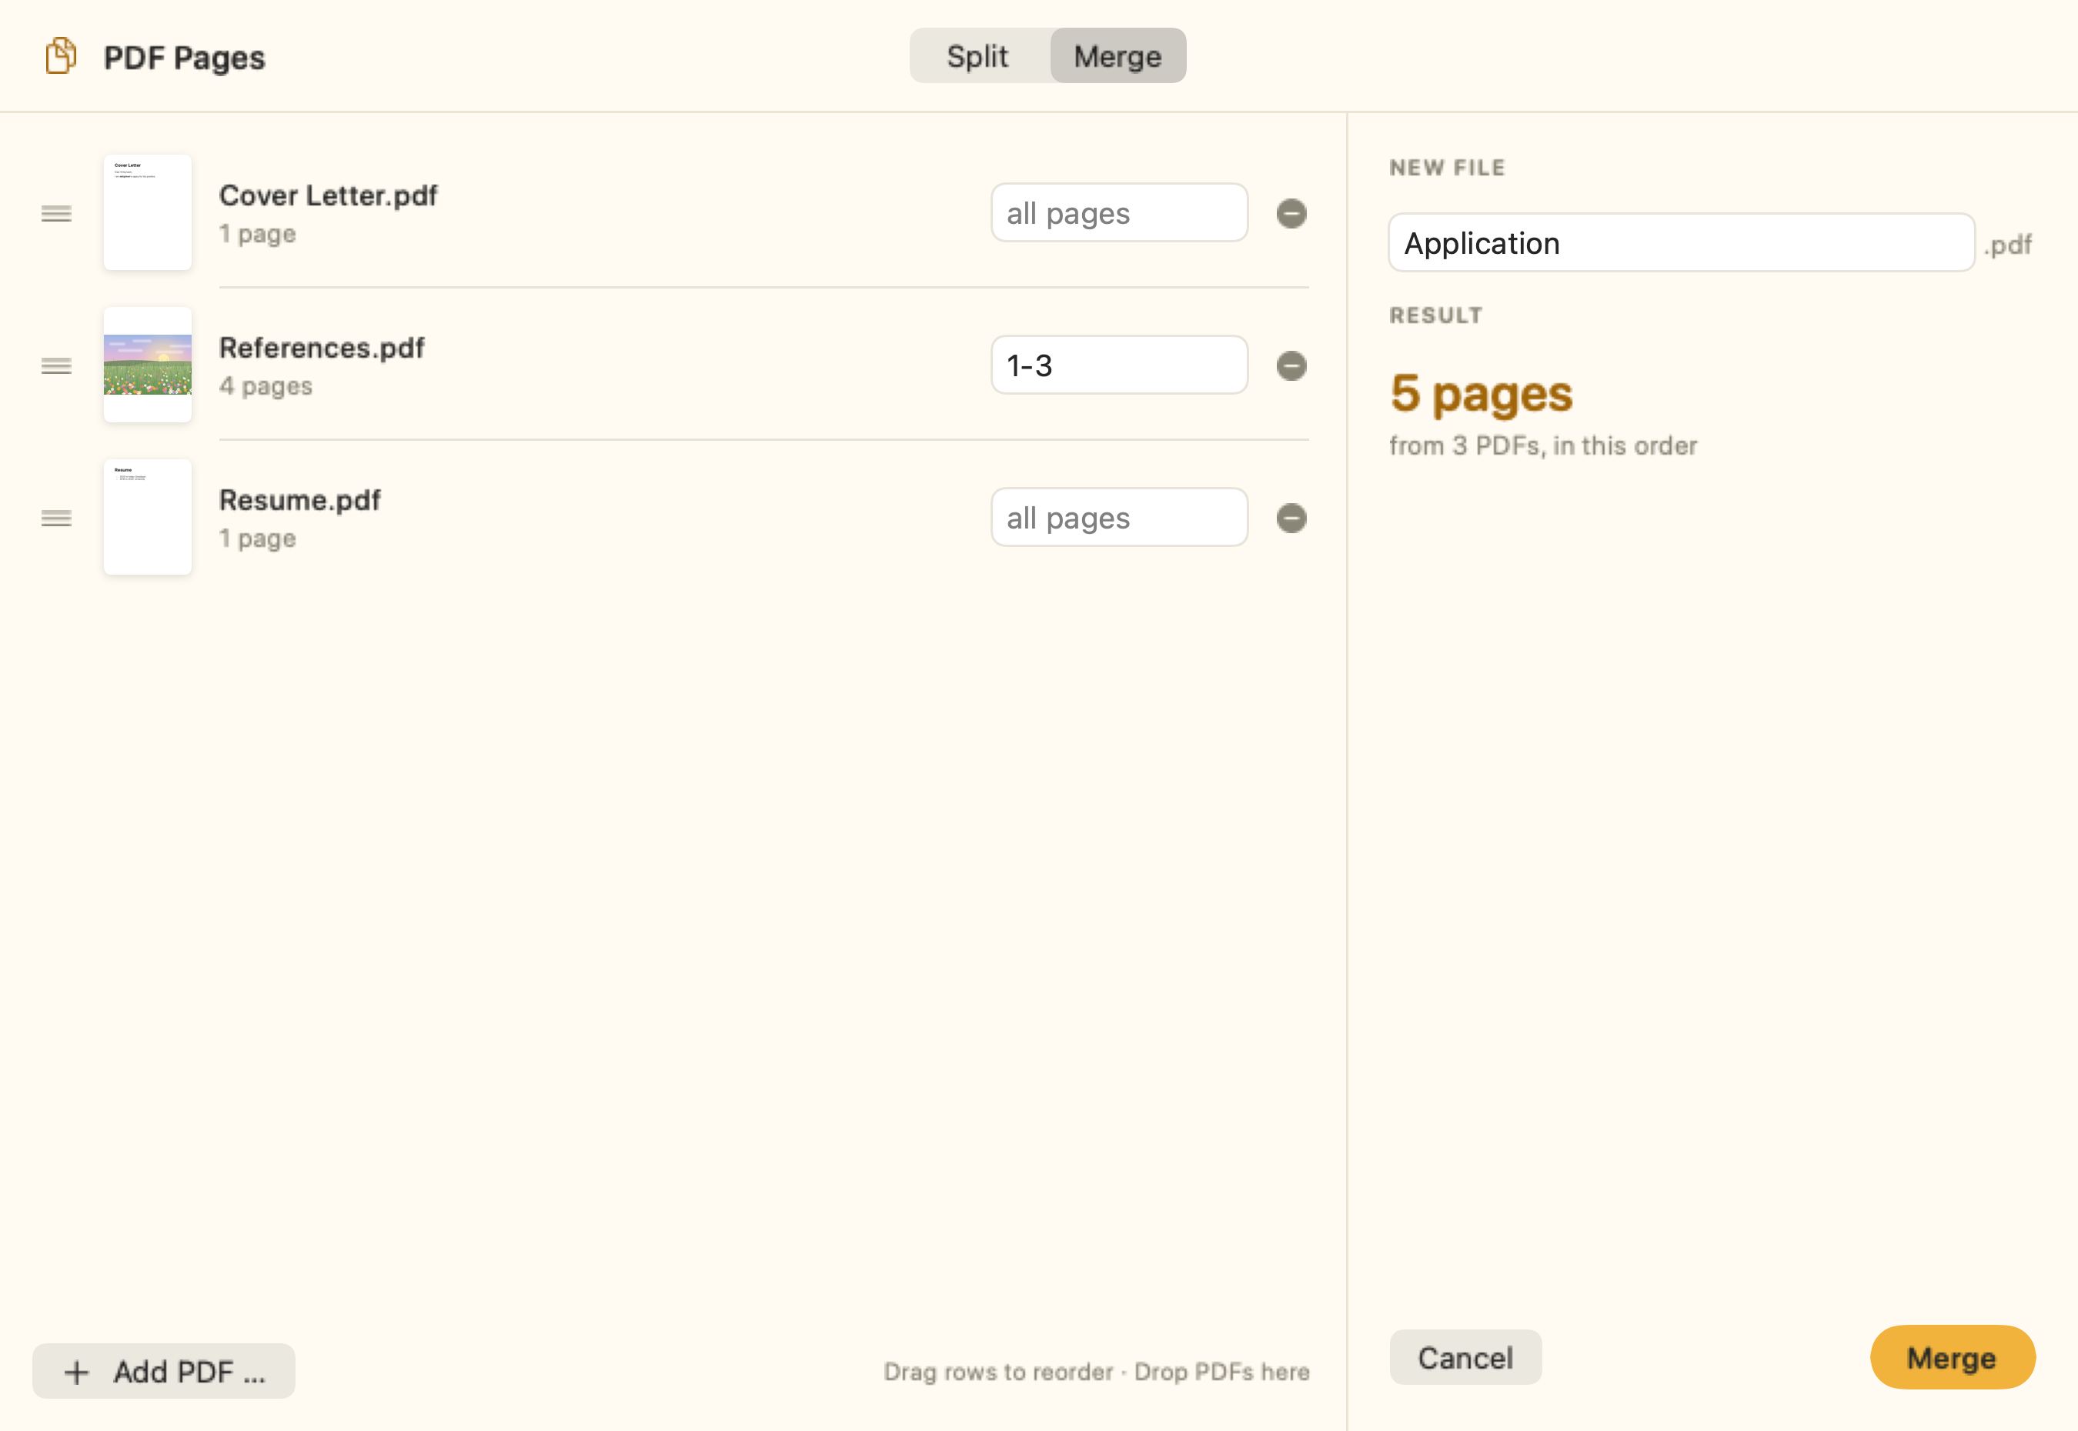Image resolution: width=2078 pixels, height=1431 pixels.
Task: Click the Resume page range field
Action: point(1118,517)
